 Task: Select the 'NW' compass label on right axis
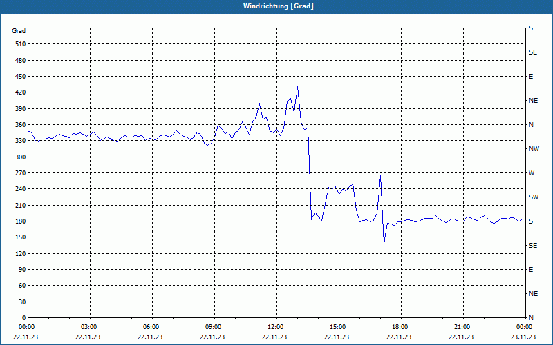coord(534,149)
